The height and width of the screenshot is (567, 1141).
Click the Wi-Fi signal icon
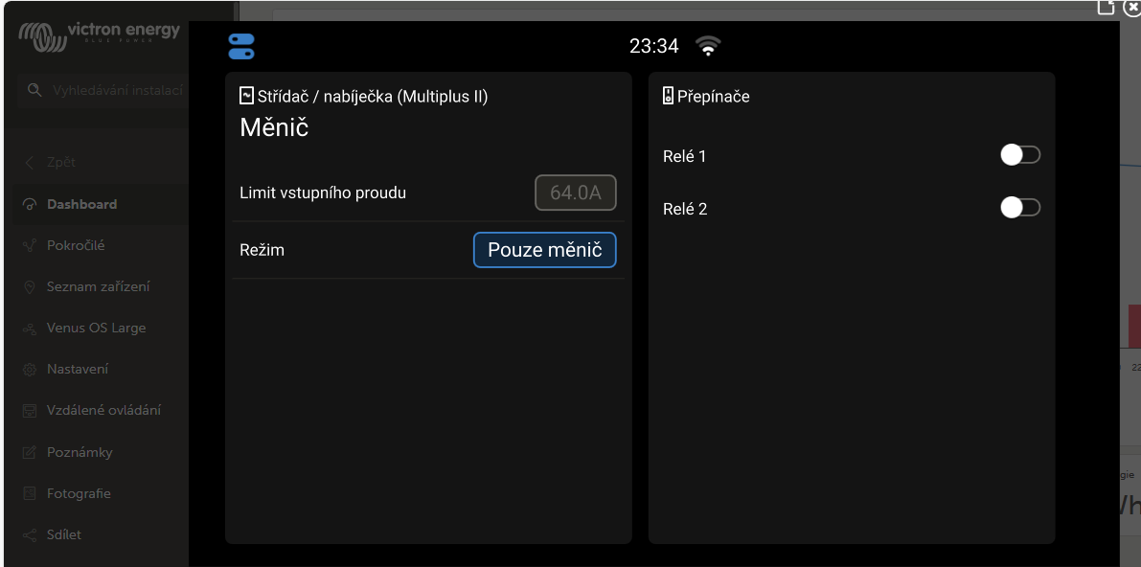(x=708, y=46)
